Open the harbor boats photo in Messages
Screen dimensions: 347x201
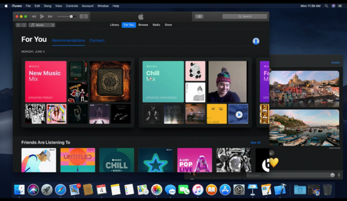pos(304,128)
